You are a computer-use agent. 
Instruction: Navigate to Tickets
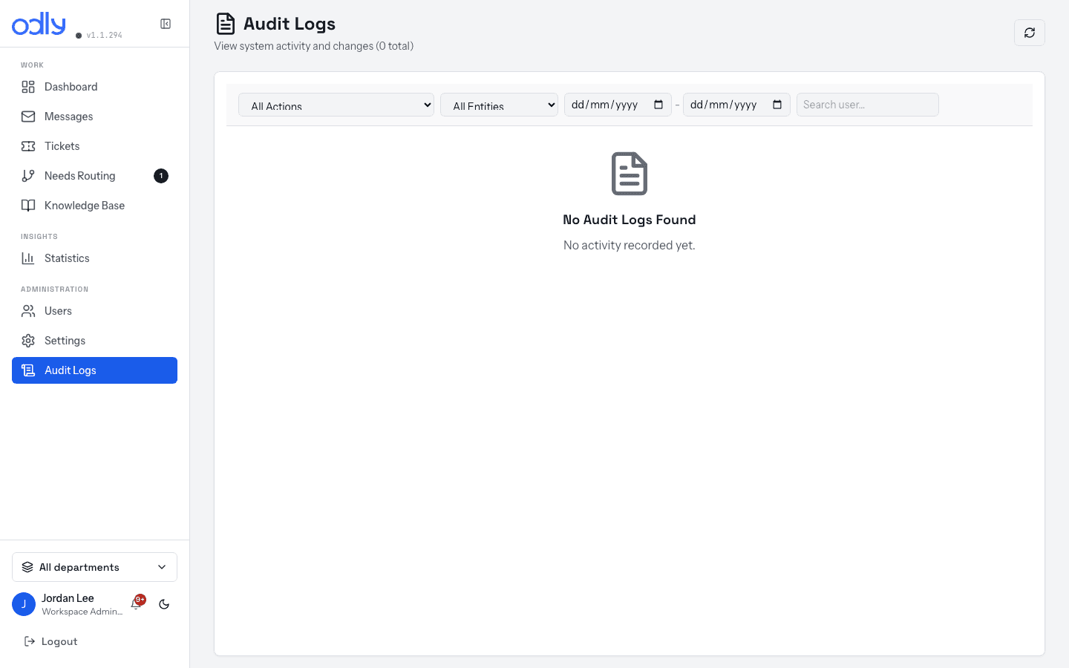pos(94,146)
